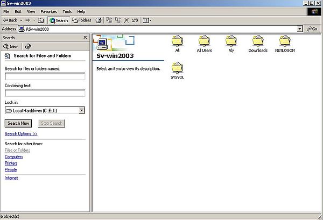Open the Downloads shared folder
323x220 pixels.
pyautogui.click(x=258, y=41)
